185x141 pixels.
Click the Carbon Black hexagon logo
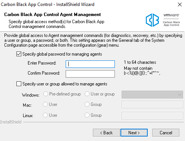(x=152, y=20)
